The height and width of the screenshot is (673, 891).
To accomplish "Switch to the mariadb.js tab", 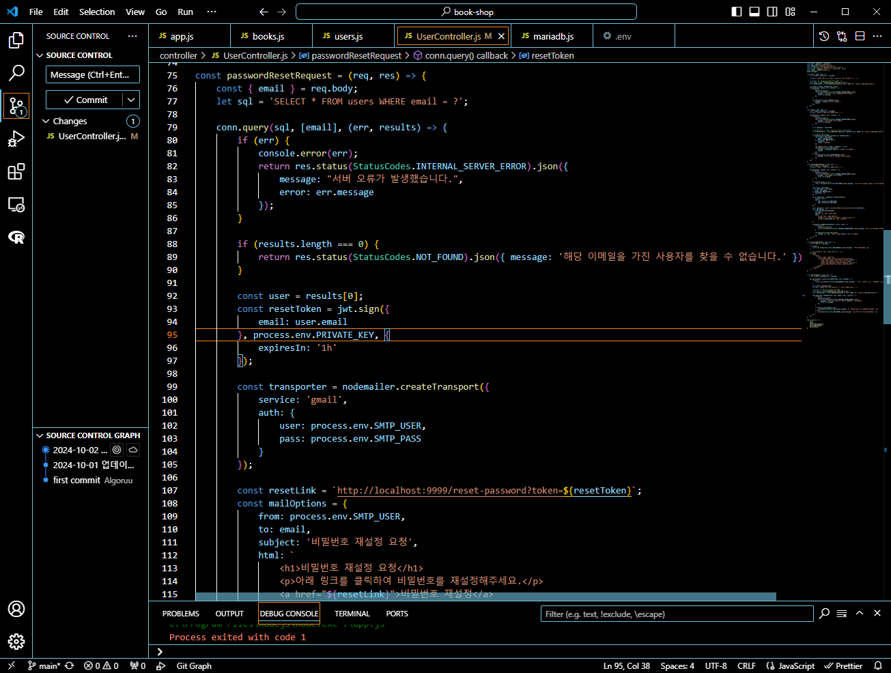I will [552, 36].
